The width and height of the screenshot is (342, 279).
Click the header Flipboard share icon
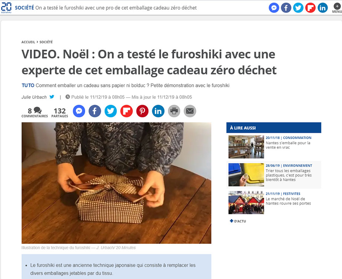310,8
